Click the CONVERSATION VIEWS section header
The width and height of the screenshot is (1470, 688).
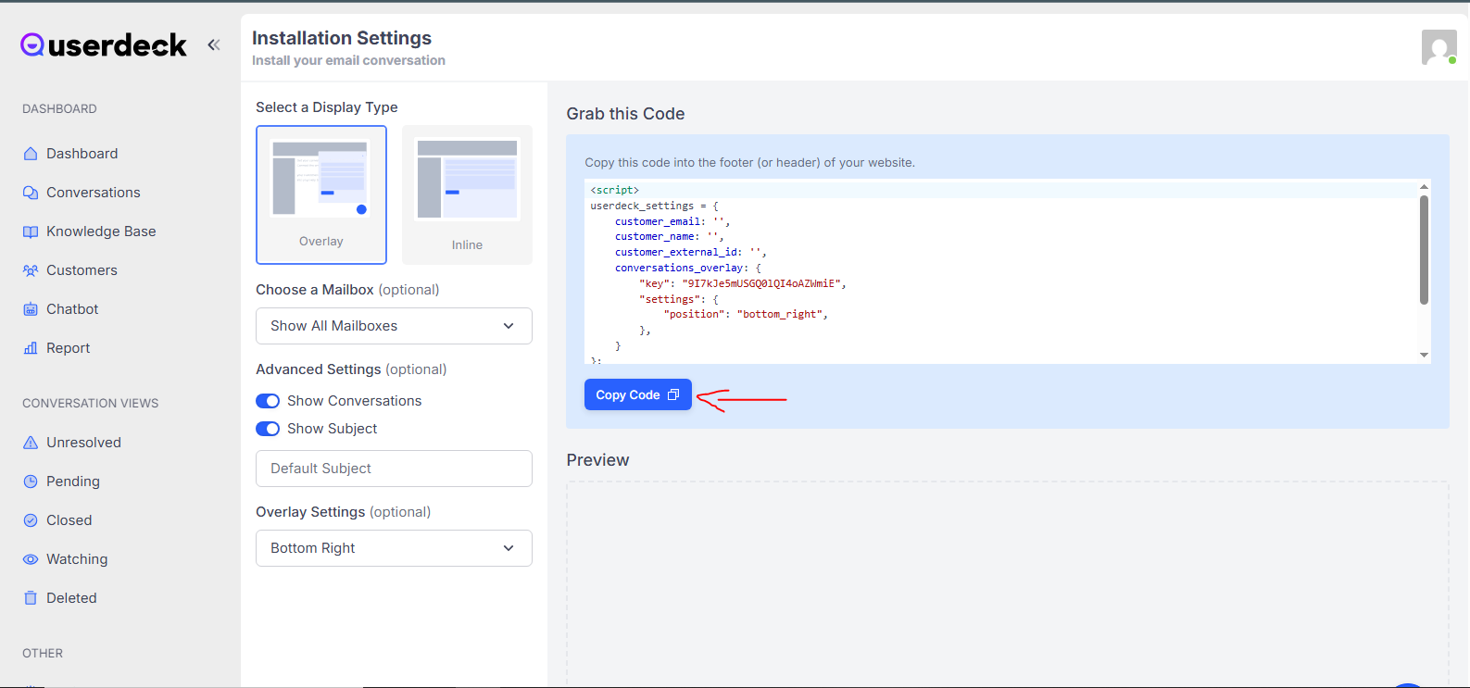[x=91, y=403]
